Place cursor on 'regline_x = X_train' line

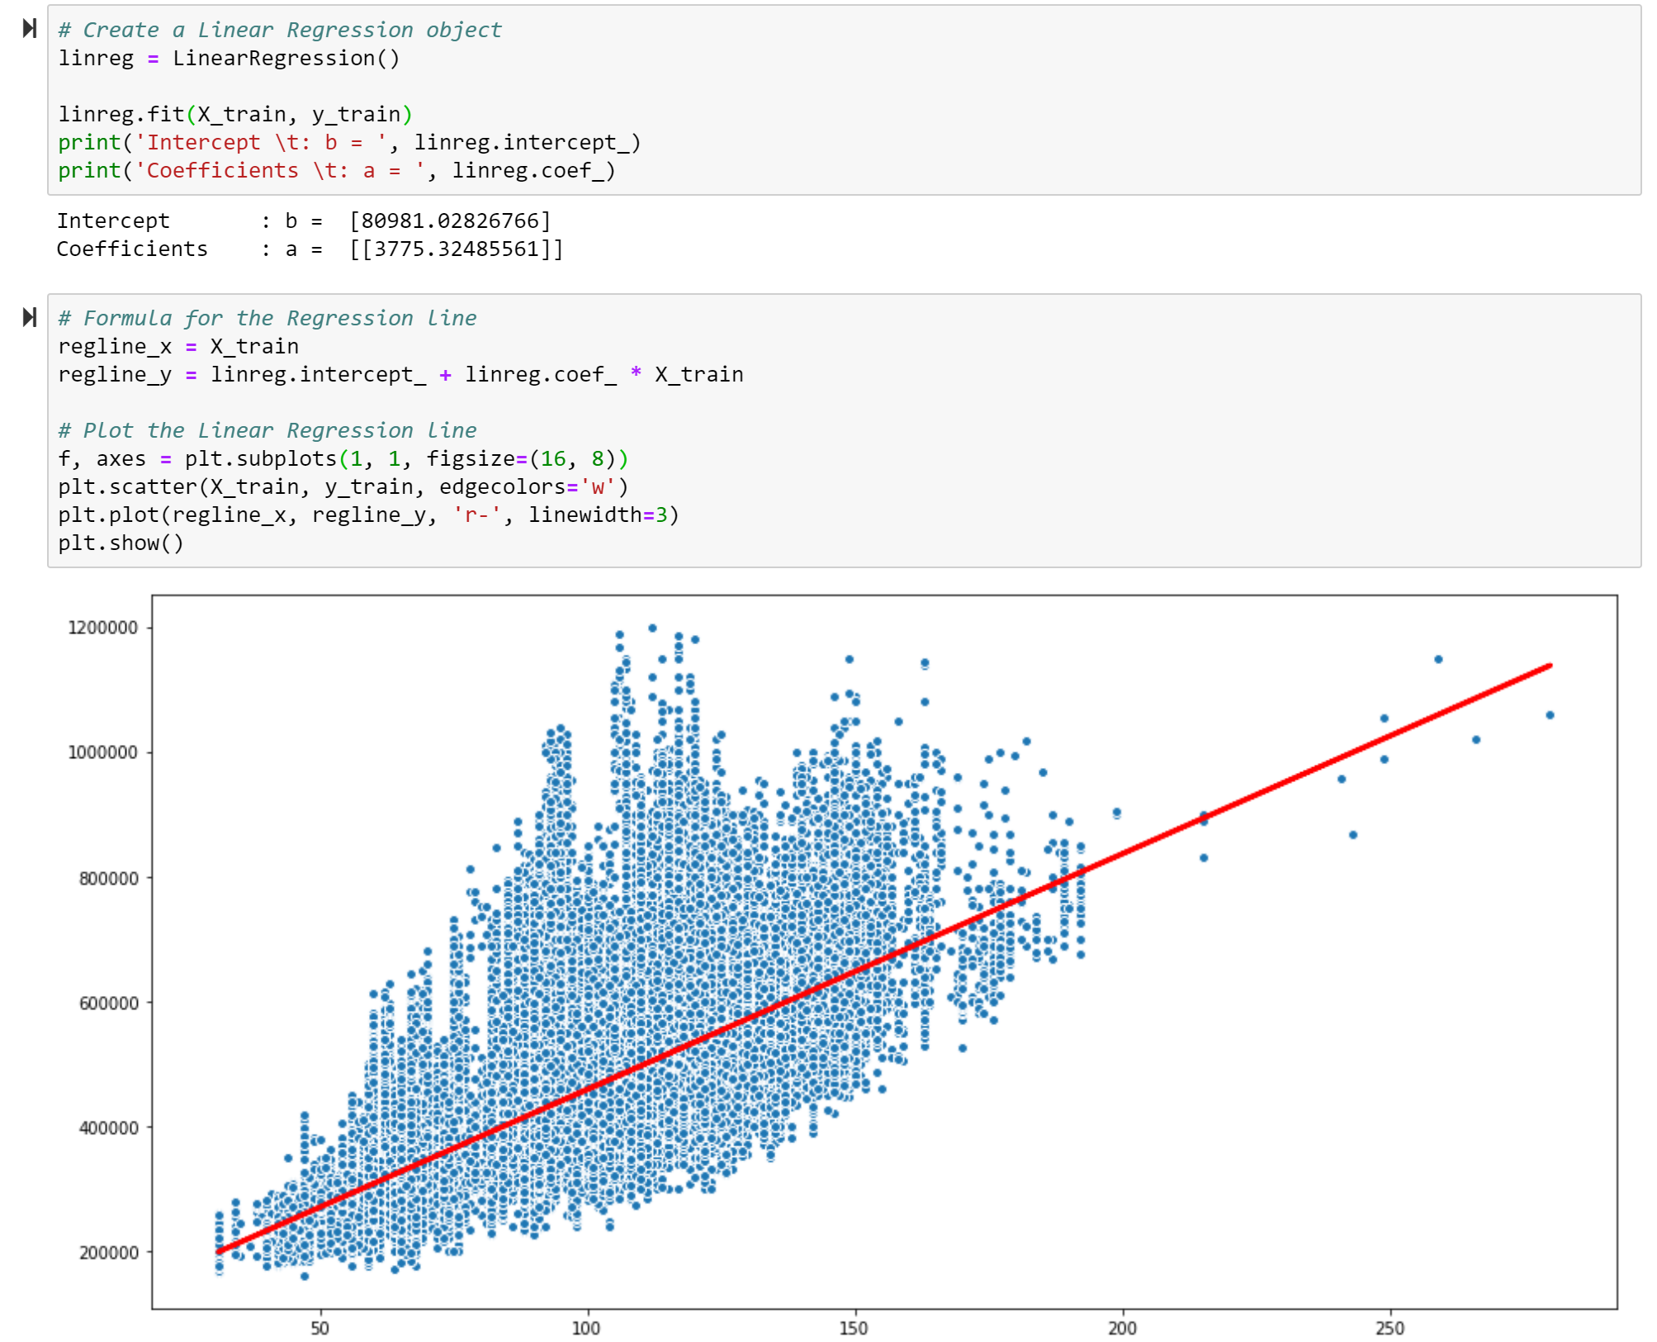(x=178, y=347)
